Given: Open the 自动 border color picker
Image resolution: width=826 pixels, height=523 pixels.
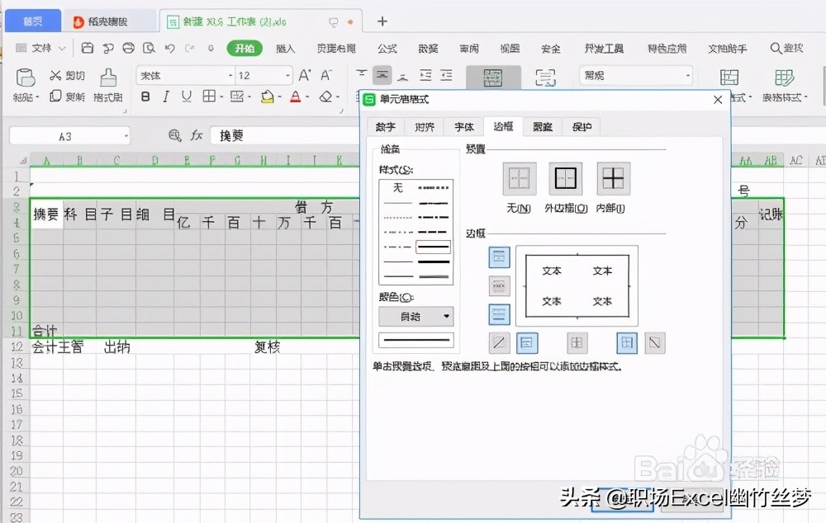Looking at the screenshot, I should pyautogui.click(x=415, y=317).
